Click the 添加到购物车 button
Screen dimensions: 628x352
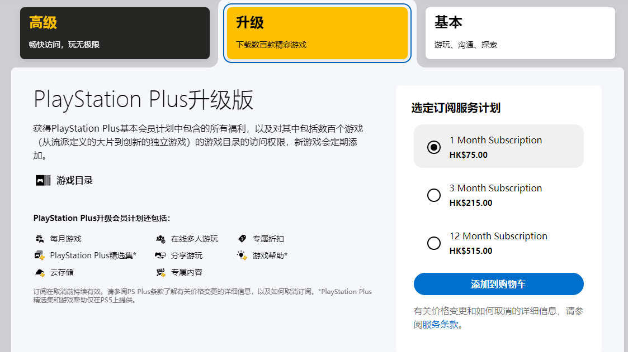(499, 285)
